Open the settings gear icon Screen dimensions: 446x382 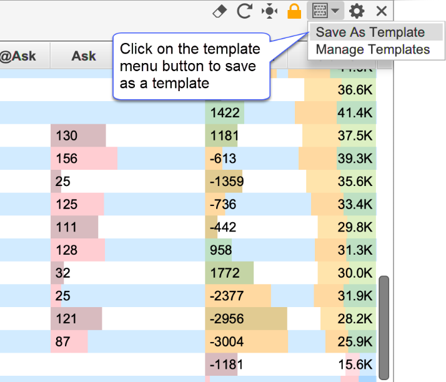[x=357, y=11]
